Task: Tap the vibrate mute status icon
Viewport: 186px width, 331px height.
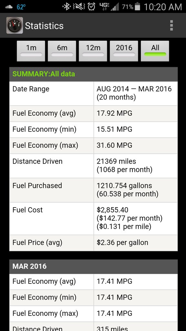Action: (x=79, y=7)
